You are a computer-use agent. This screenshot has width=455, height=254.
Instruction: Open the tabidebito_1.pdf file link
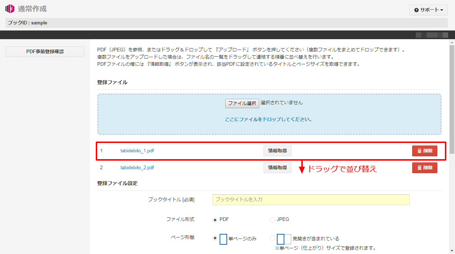pyautogui.click(x=137, y=151)
